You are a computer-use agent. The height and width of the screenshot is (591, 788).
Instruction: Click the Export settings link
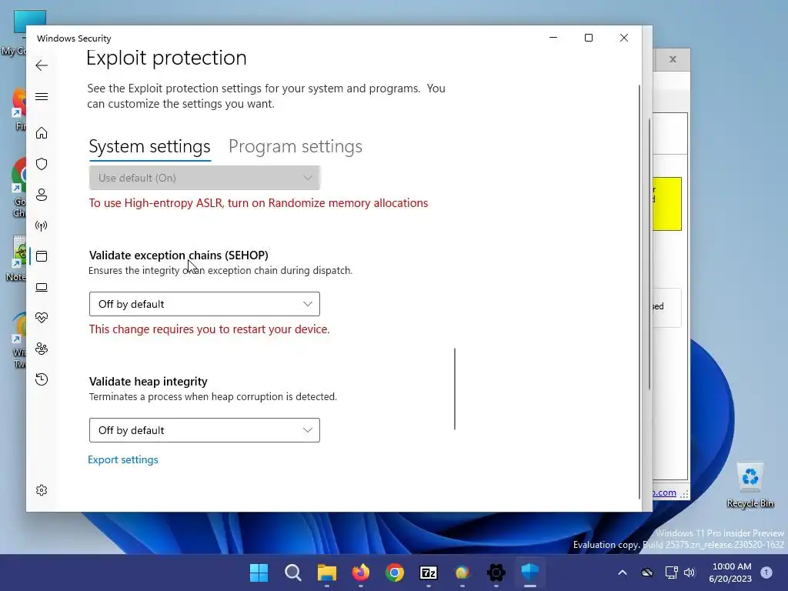pyautogui.click(x=123, y=460)
